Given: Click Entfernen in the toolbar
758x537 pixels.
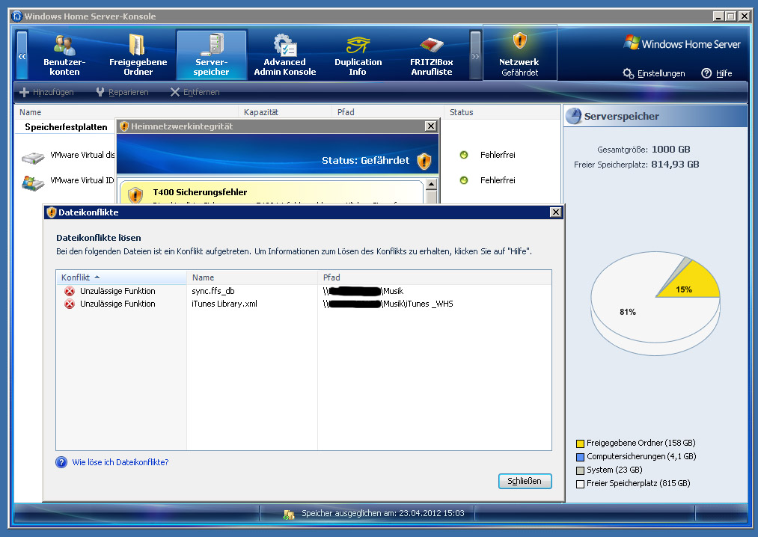Looking at the screenshot, I should tap(195, 92).
